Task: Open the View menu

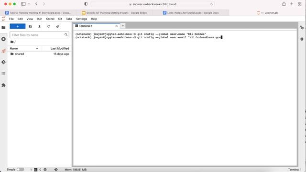Action: click(30, 19)
